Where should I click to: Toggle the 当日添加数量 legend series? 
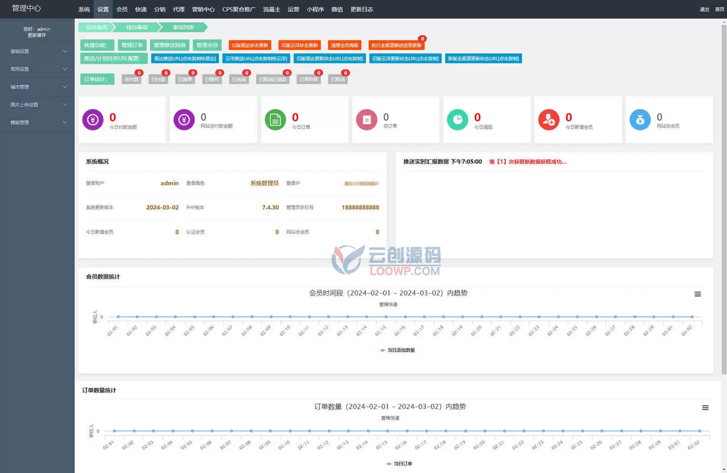pyautogui.click(x=397, y=350)
